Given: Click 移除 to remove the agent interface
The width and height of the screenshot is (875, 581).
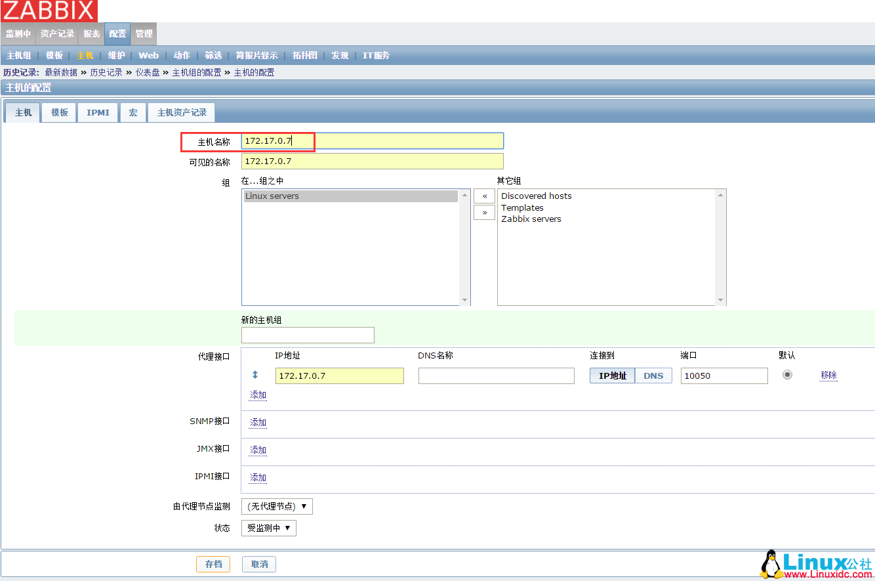Looking at the screenshot, I should [828, 375].
